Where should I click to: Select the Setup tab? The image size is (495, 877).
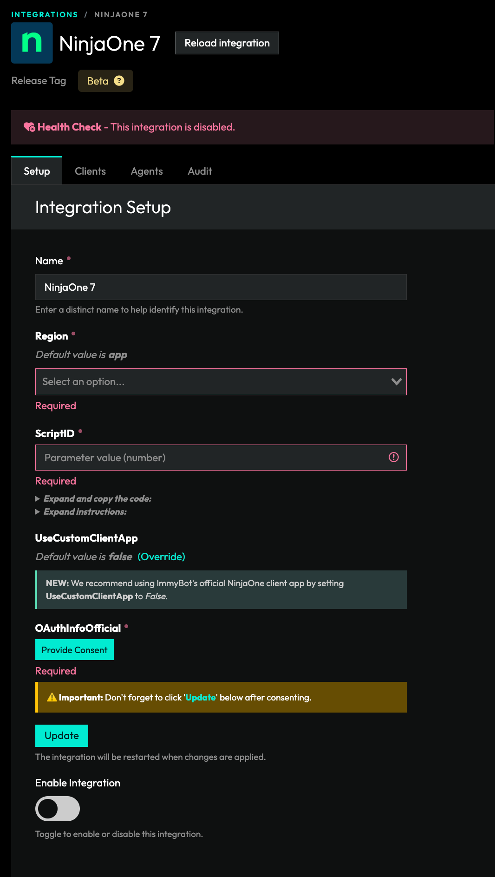[x=37, y=171]
